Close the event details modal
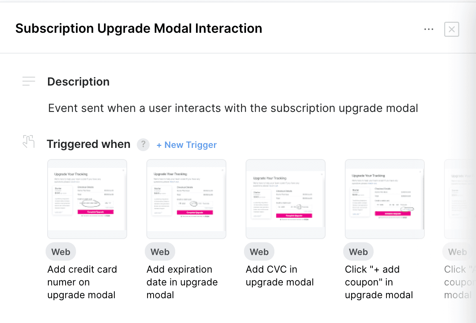Image resolution: width=476 pixels, height=323 pixels. (451, 29)
